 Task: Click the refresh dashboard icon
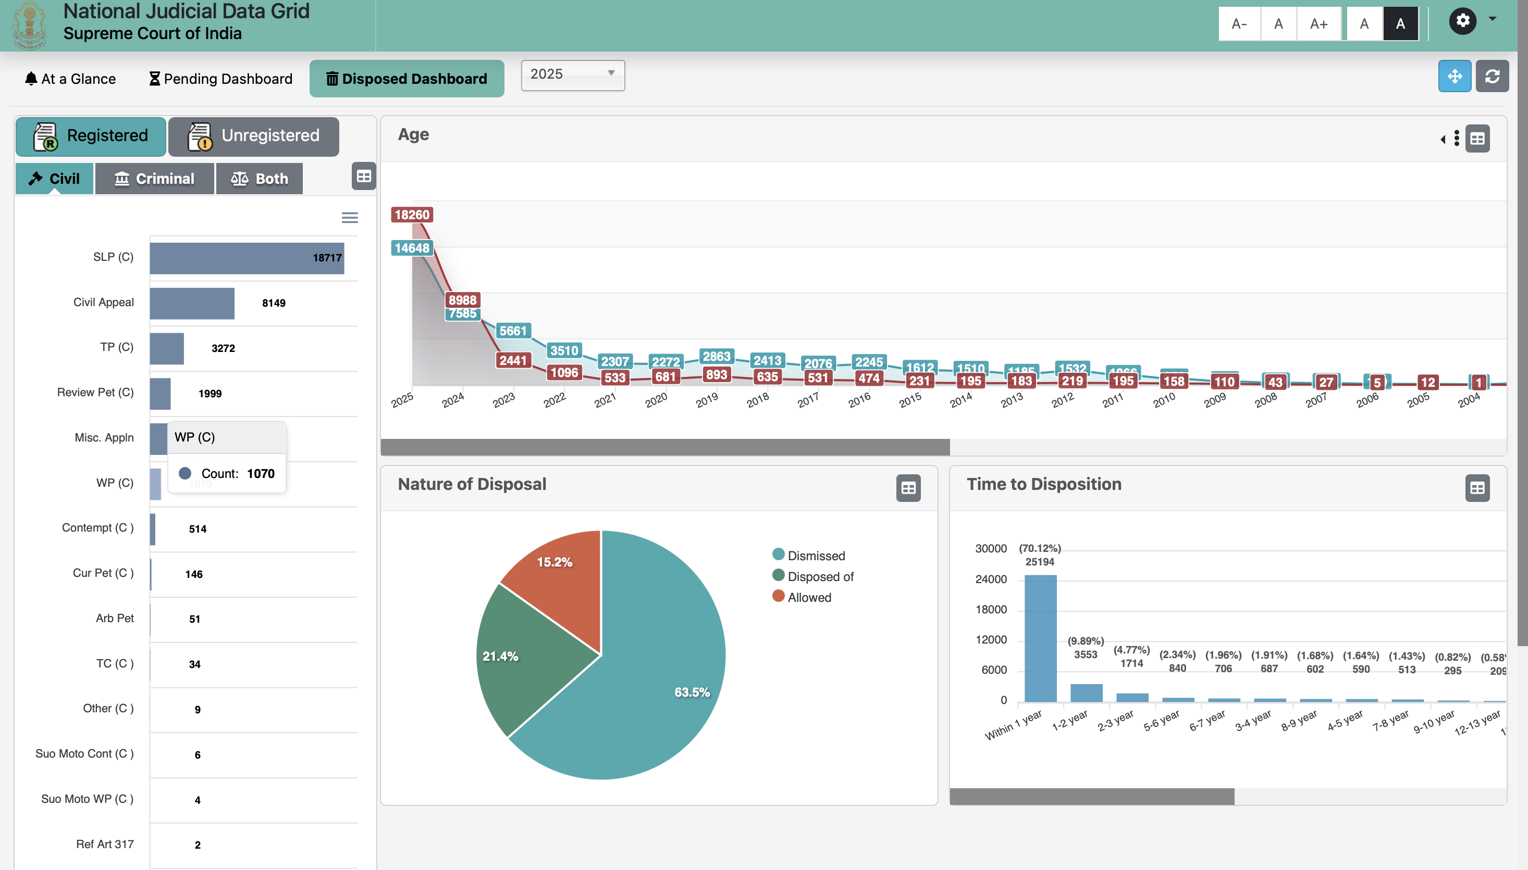[x=1492, y=77]
